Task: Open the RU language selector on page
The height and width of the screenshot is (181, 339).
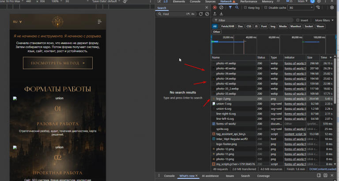Action: coord(18,22)
